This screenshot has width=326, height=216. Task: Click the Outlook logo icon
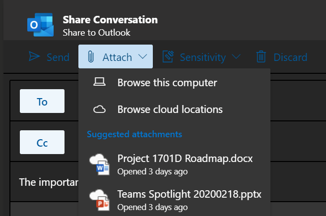point(40,25)
